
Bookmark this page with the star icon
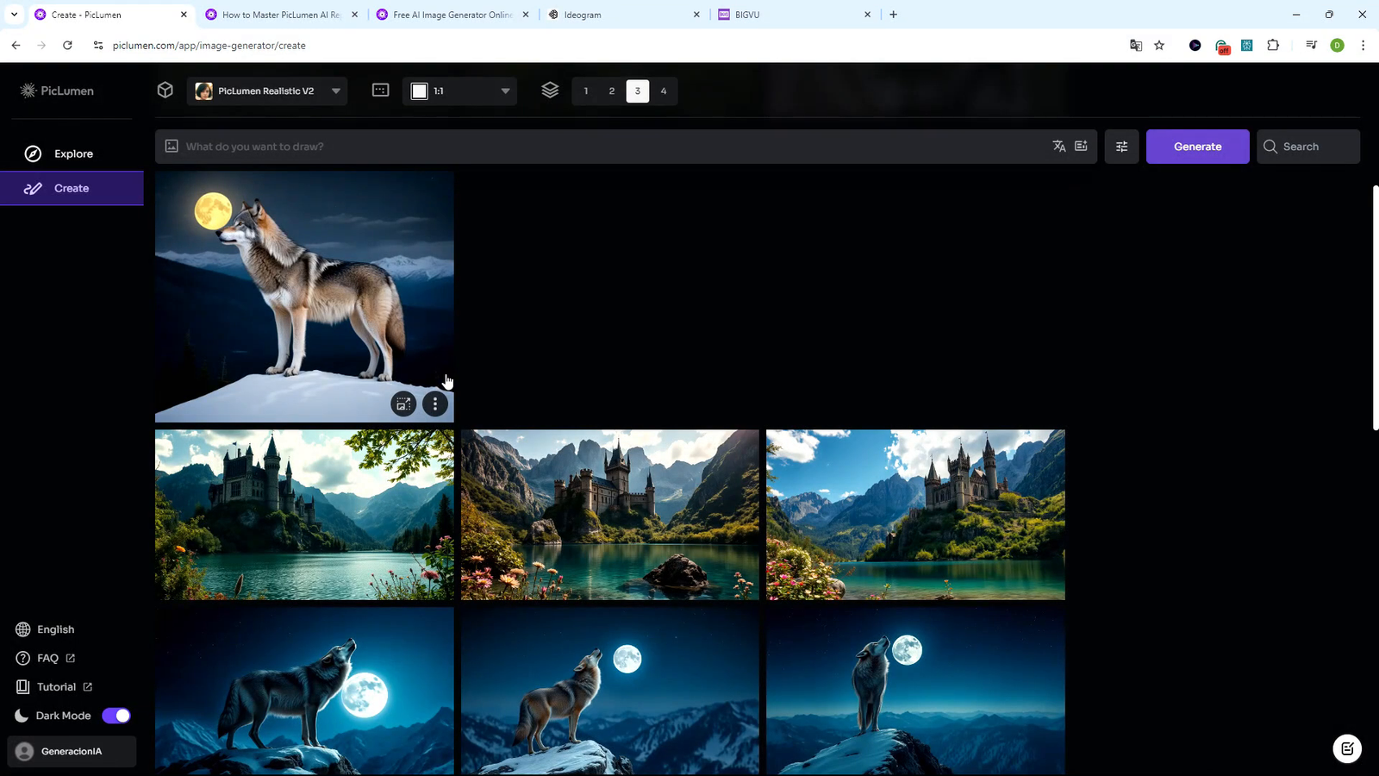[x=1159, y=46]
